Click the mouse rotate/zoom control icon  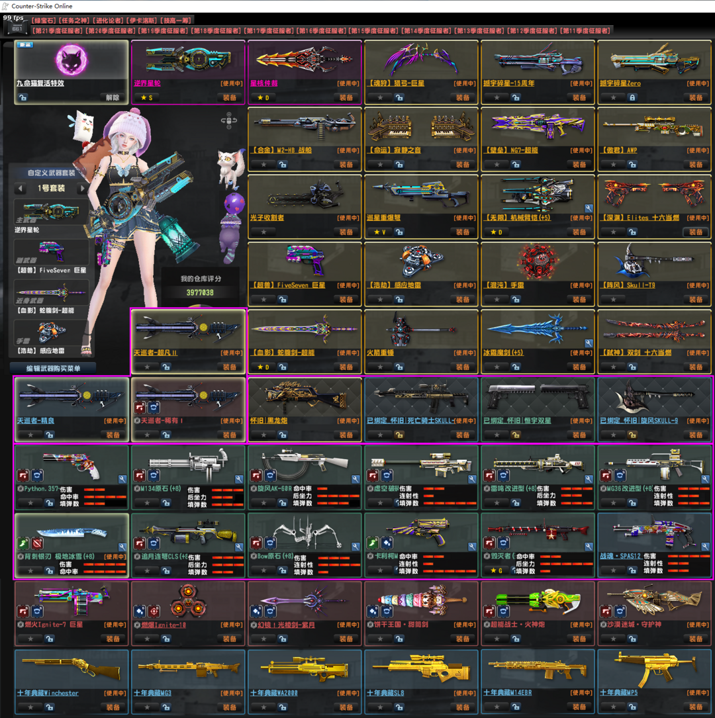(228, 120)
